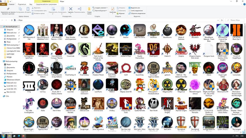Select the Blackthorne bomb icon
The width and height of the screenshot is (246, 138).
167,30
